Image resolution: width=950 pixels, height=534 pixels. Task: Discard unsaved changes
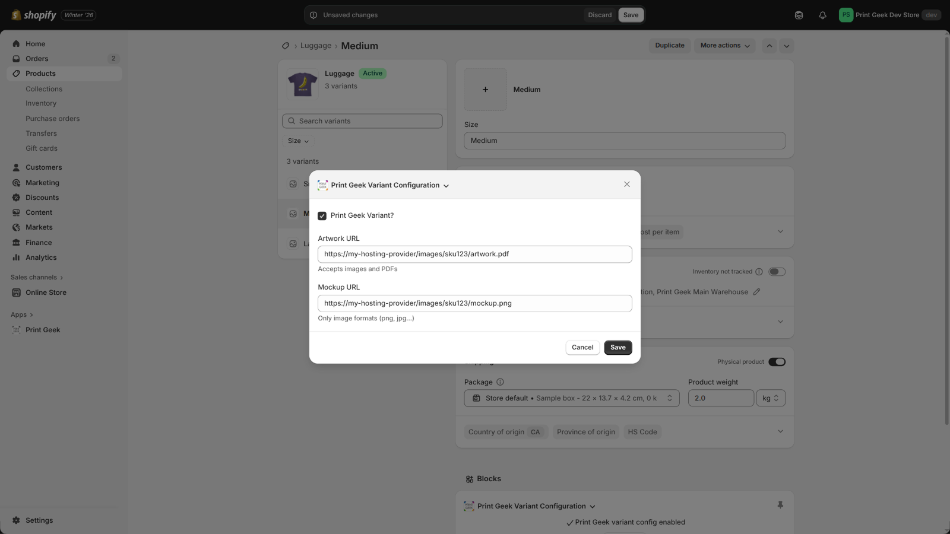point(600,15)
